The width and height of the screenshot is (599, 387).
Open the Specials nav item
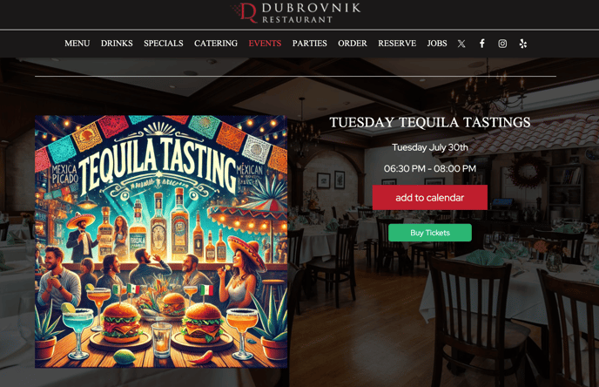(164, 44)
